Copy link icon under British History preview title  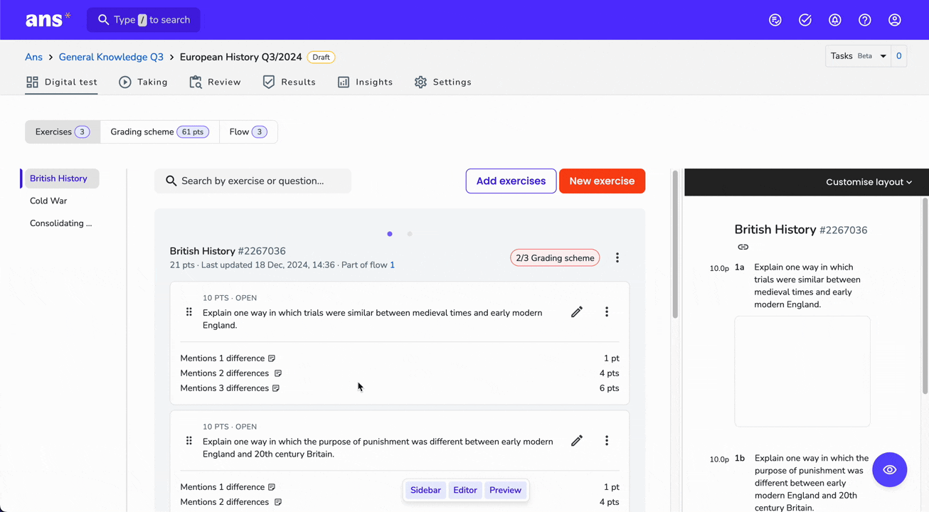743,247
